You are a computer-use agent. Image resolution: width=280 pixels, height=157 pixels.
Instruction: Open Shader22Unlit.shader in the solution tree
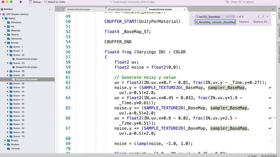point(26,59)
